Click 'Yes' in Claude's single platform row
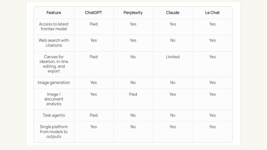 173,127
